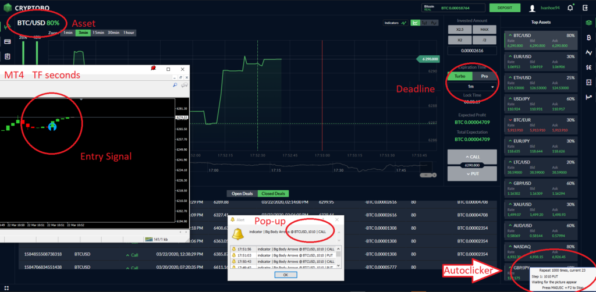This screenshot has width=596, height=292.
Task: Toggle the Indicators button on chart
Action: point(395,23)
